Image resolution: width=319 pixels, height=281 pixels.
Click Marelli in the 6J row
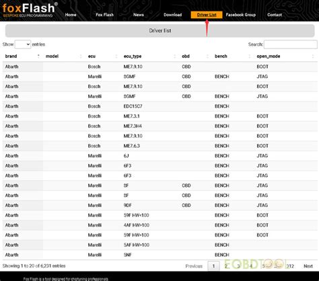pos(95,156)
